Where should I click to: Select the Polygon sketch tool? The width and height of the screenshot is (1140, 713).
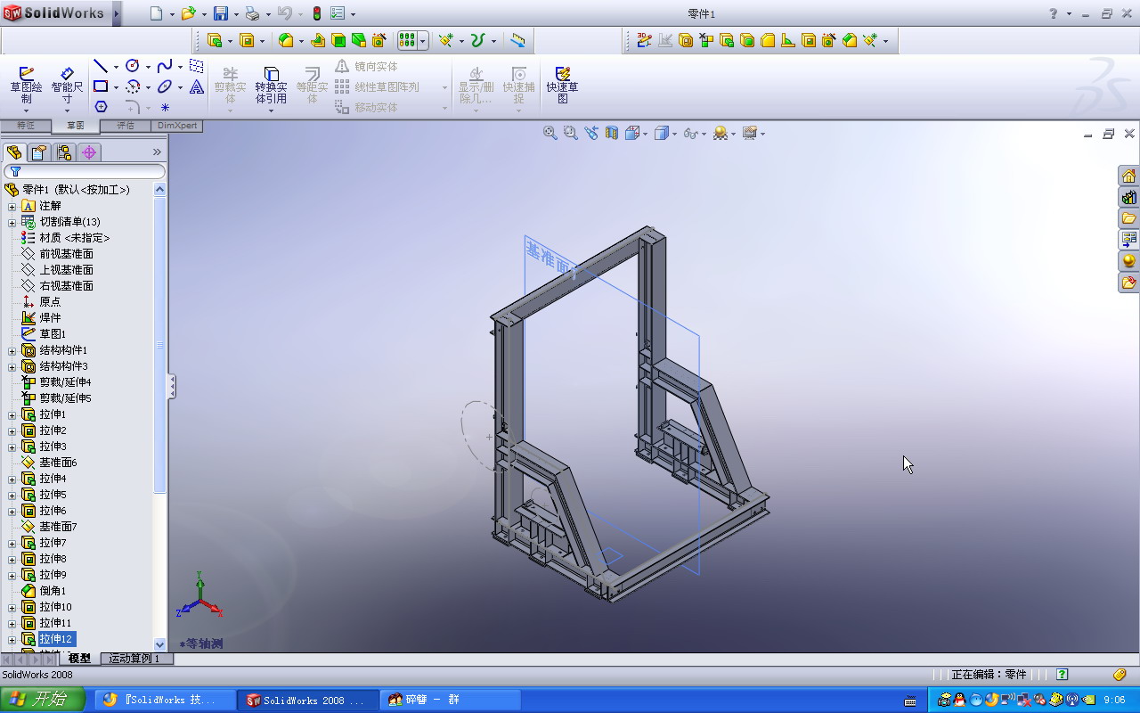pos(101,107)
